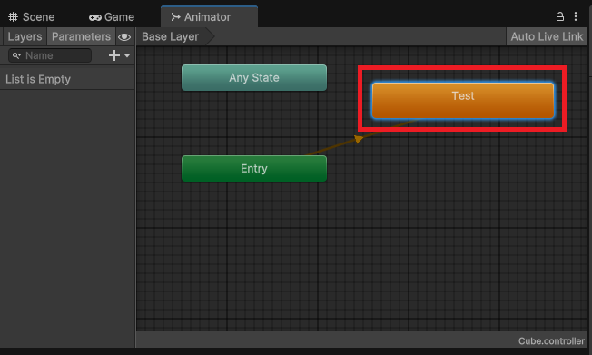Expand the add parameter dropdown arrow
The image size is (592, 355).
[x=127, y=55]
